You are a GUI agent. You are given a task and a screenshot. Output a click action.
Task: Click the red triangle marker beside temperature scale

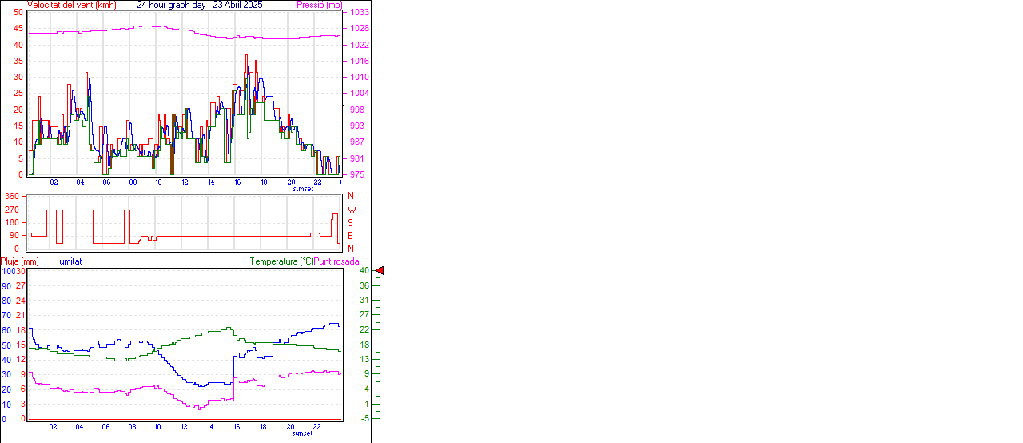[x=380, y=271]
